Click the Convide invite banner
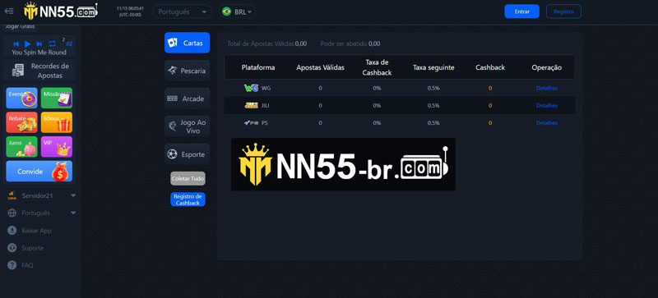This screenshot has height=298, width=658. 39,171
